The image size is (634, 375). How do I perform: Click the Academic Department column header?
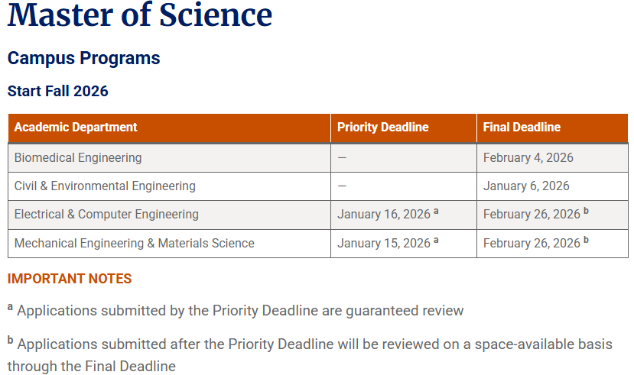(x=76, y=128)
